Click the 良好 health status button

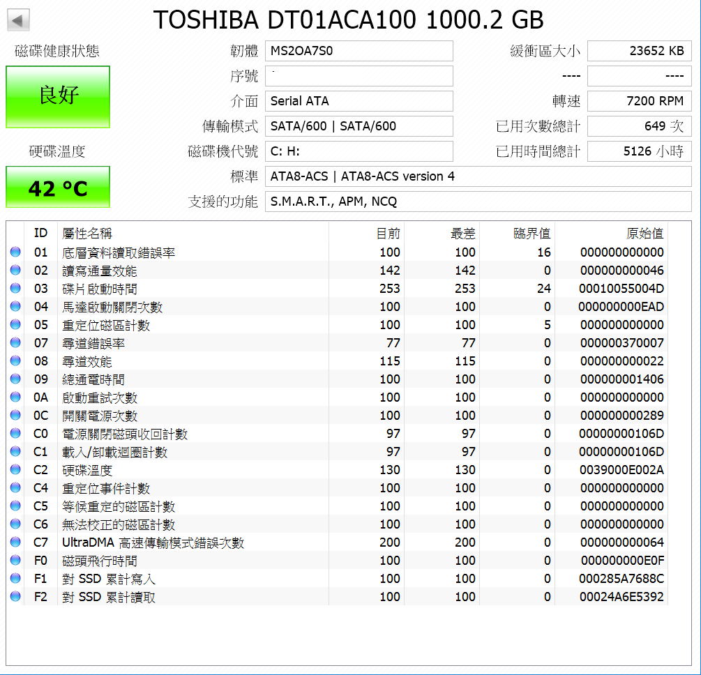(58, 97)
